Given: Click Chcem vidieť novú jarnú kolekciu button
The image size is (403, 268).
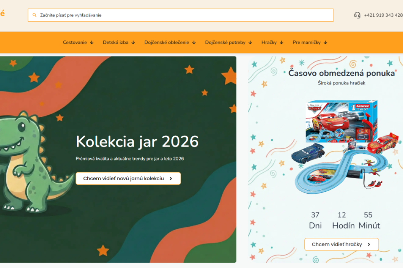Looking at the screenshot, I should tap(128, 179).
